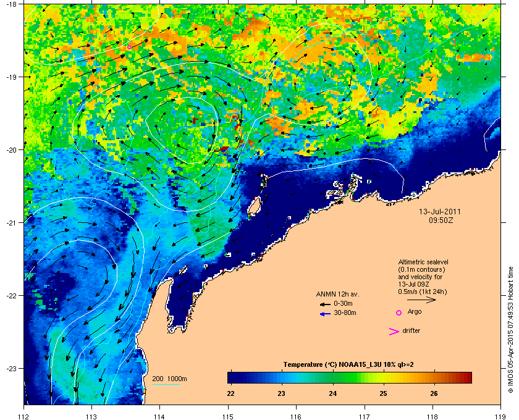519x420 pixels.
Task: Click the colorbar tick label 23
Action: [x=281, y=393]
